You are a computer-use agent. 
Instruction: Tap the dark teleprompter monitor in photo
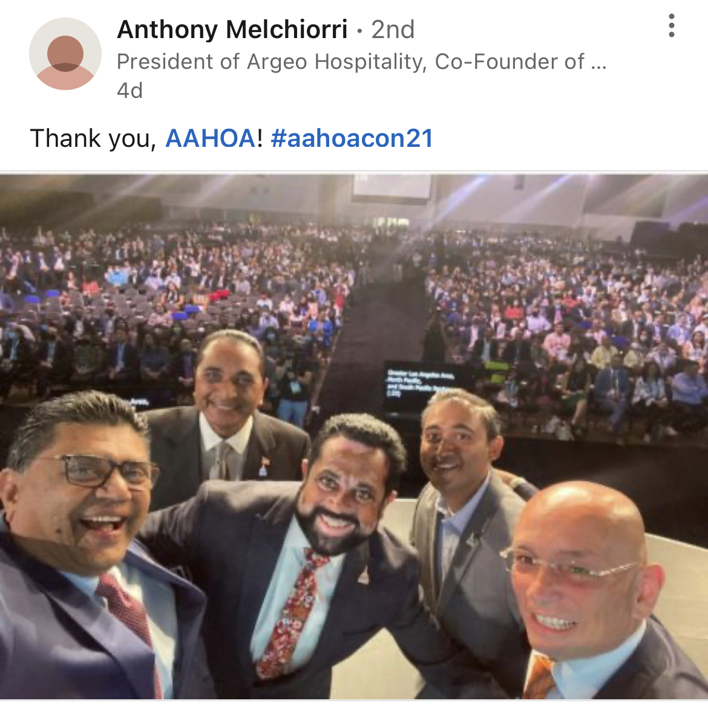(x=427, y=386)
